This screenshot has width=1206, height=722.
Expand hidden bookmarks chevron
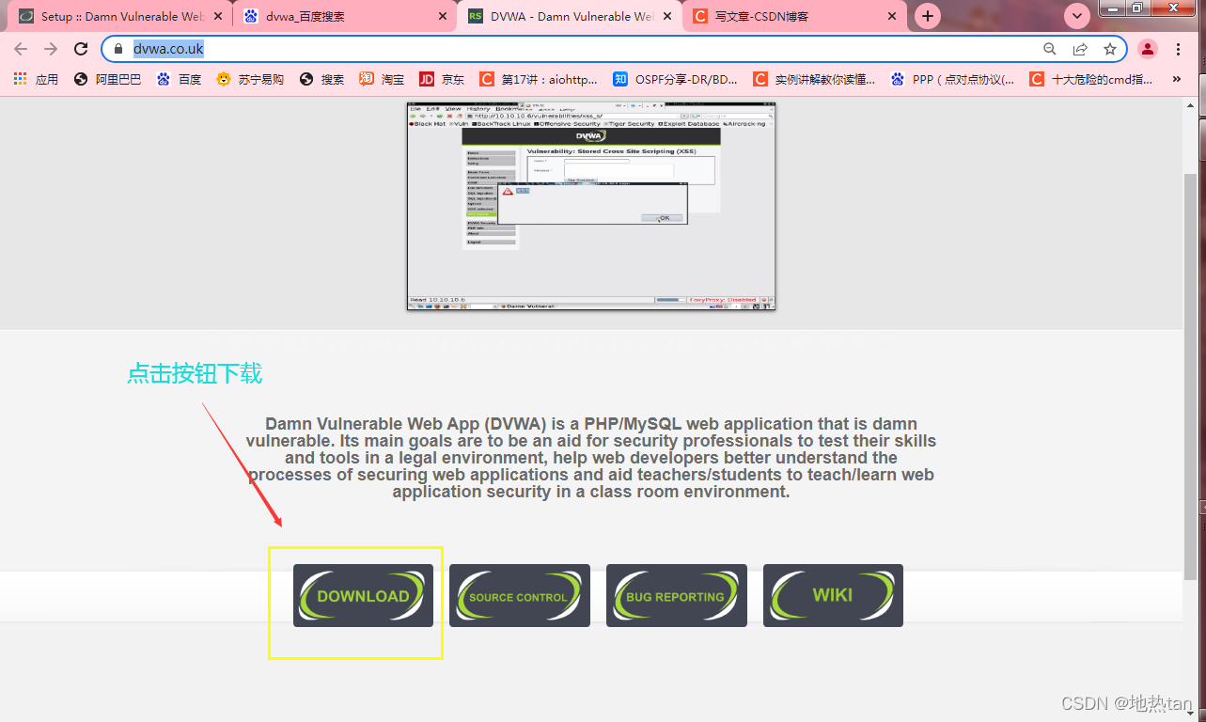point(1176,80)
